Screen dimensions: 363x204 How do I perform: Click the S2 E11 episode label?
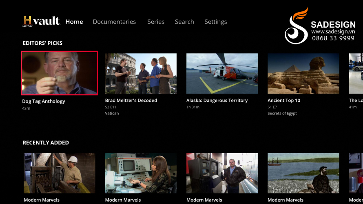[111, 107]
